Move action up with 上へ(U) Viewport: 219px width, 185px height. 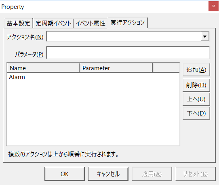click(x=196, y=99)
